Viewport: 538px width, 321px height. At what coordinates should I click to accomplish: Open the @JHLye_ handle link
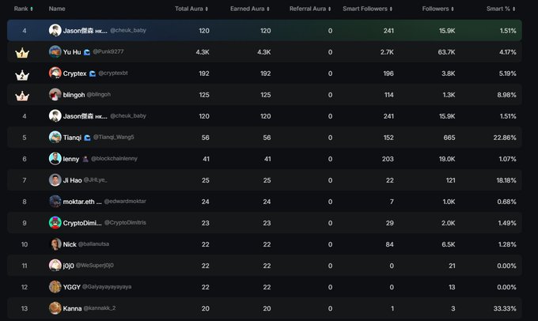[96, 179]
